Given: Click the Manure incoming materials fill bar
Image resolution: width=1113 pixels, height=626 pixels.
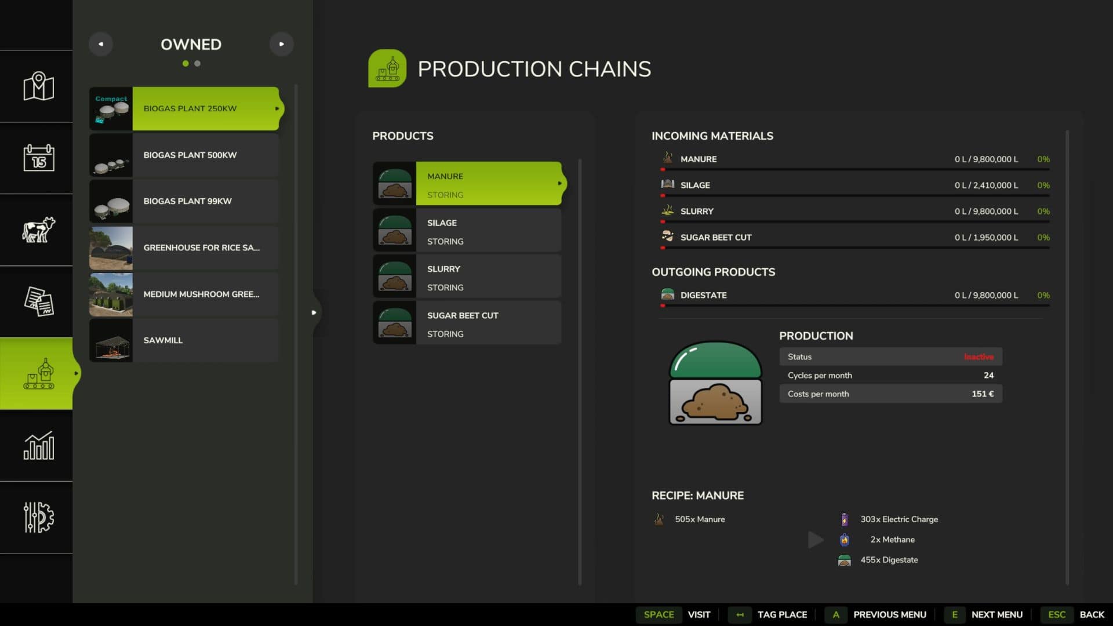Looking at the screenshot, I should coord(855,169).
